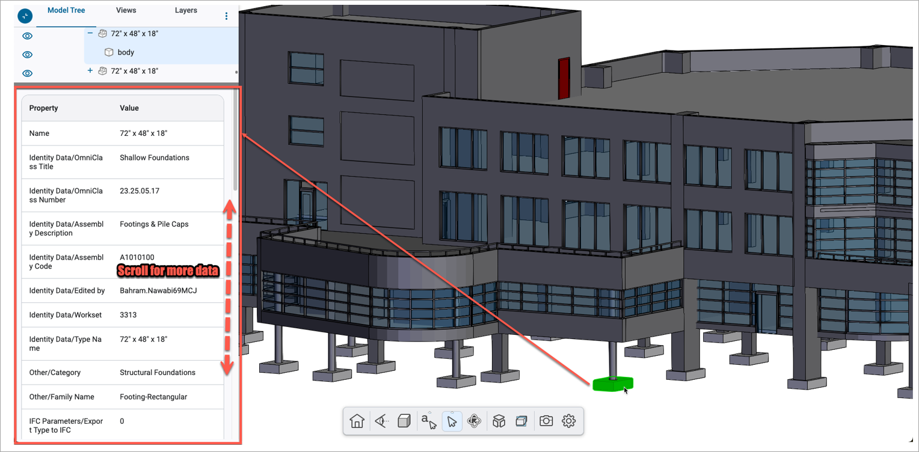Image resolution: width=919 pixels, height=452 pixels.
Task: Collapse the expanded node with the minus sign
Action: (x=90, y=34)
